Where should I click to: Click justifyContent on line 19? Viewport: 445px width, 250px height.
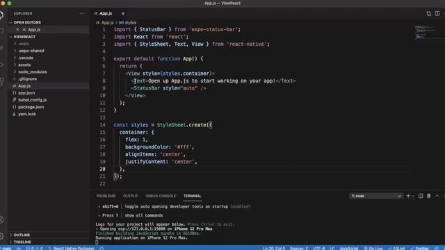point(145,162)
